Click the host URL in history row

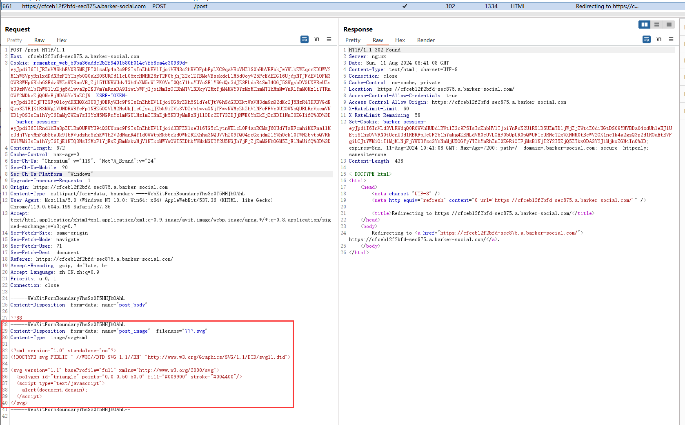[84, 6]
